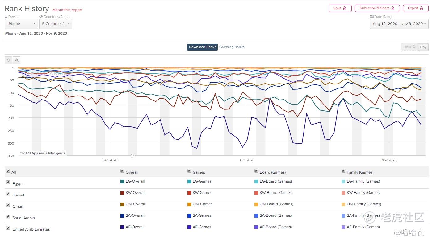Screen dimensions: 432x242
Task: Switch to Grossing Ranks tab
Action: point(232,47)
